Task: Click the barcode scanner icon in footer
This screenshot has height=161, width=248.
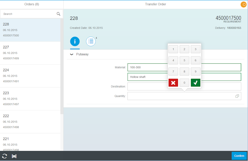Action: coord(14,156)
